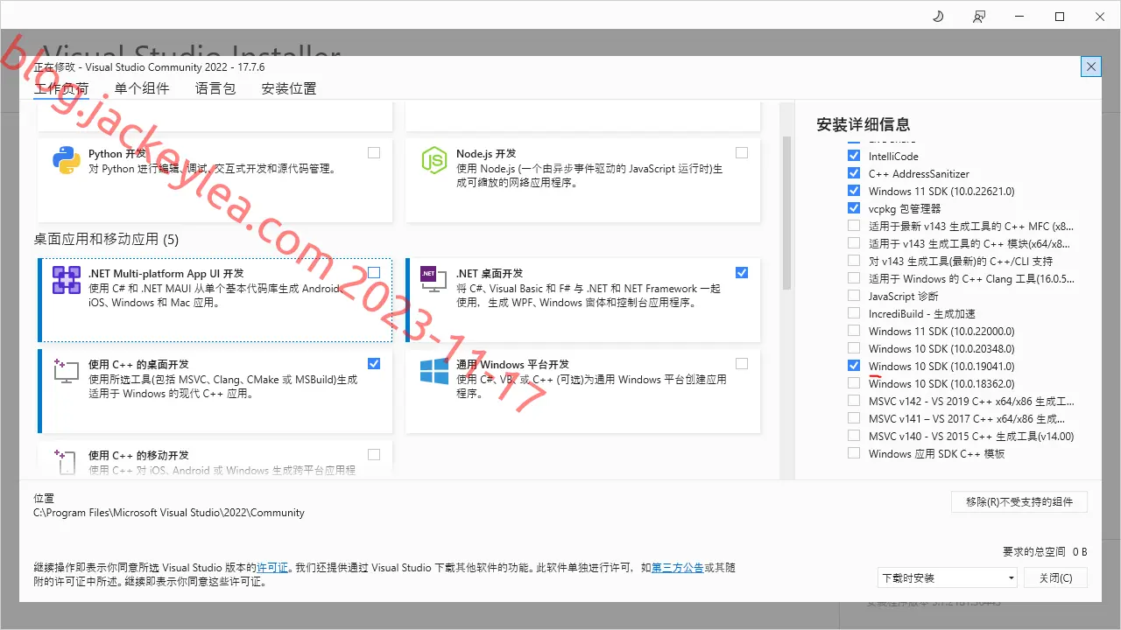Click the Universal Windows Platform logo icon

[x=434, y=371]
